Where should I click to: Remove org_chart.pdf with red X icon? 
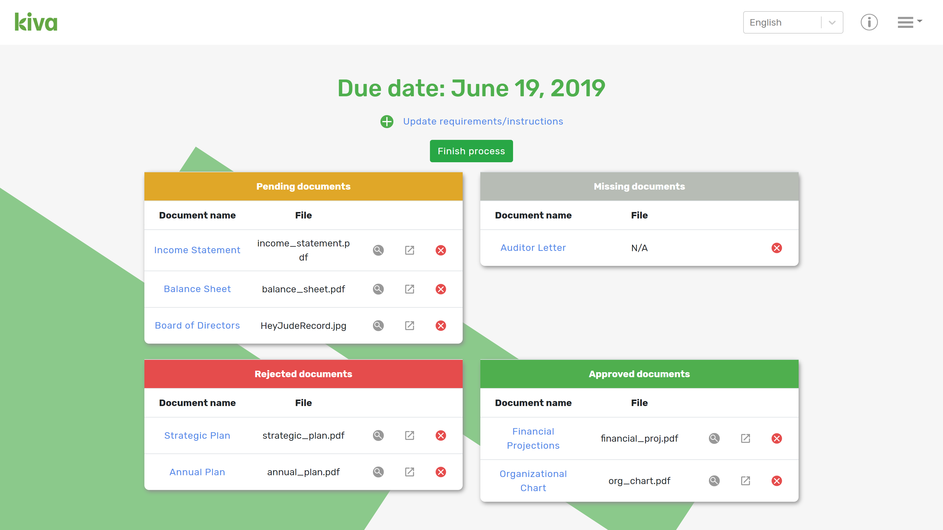[777, 481]
